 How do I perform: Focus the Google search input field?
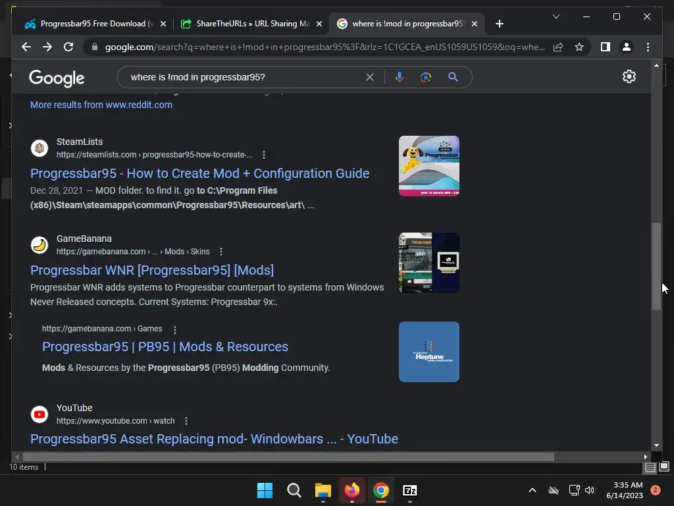tap(245, 77)
